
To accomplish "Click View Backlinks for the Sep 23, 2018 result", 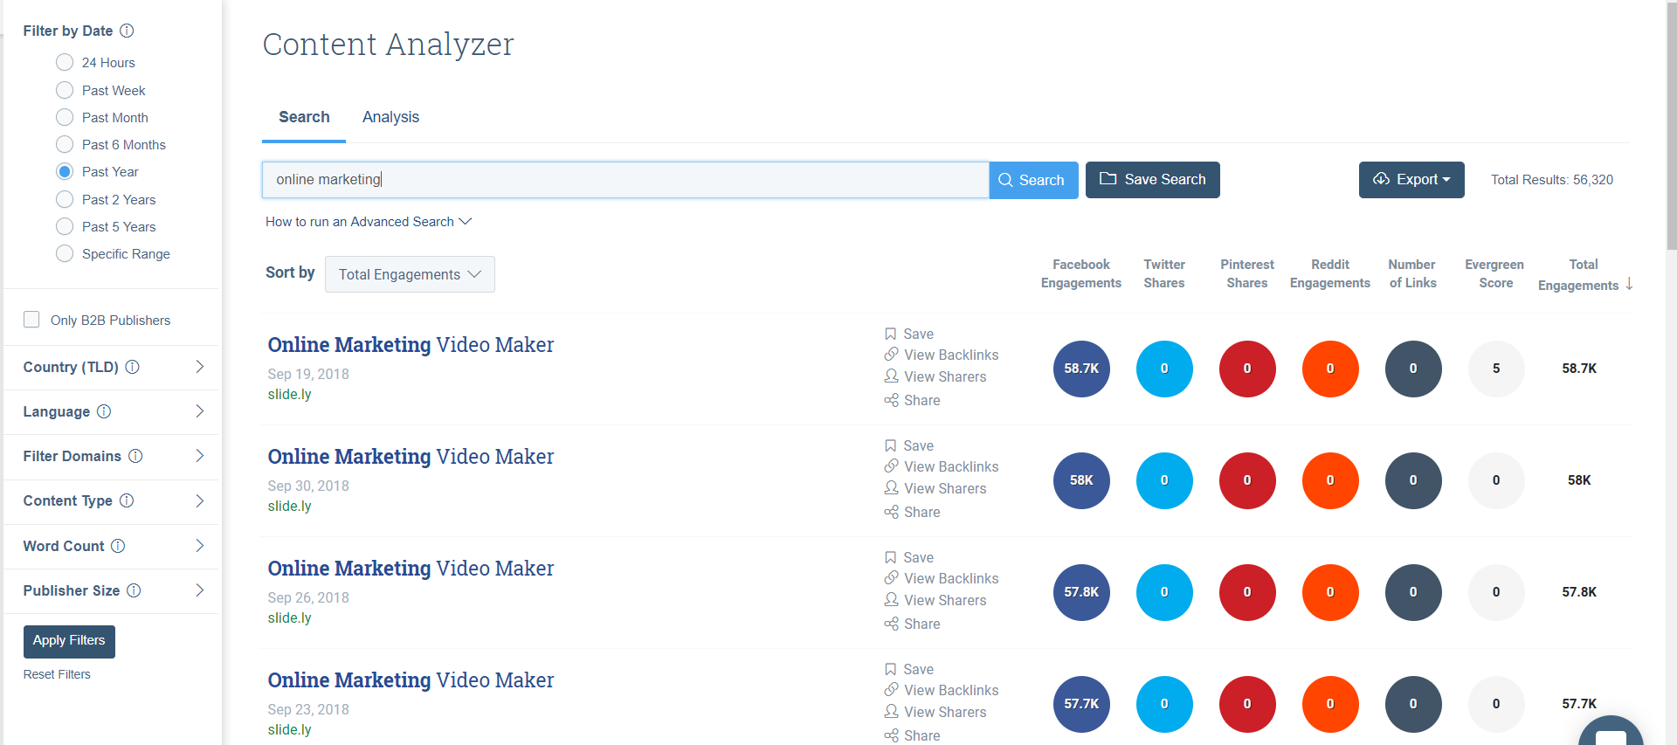I will (942, 690).
